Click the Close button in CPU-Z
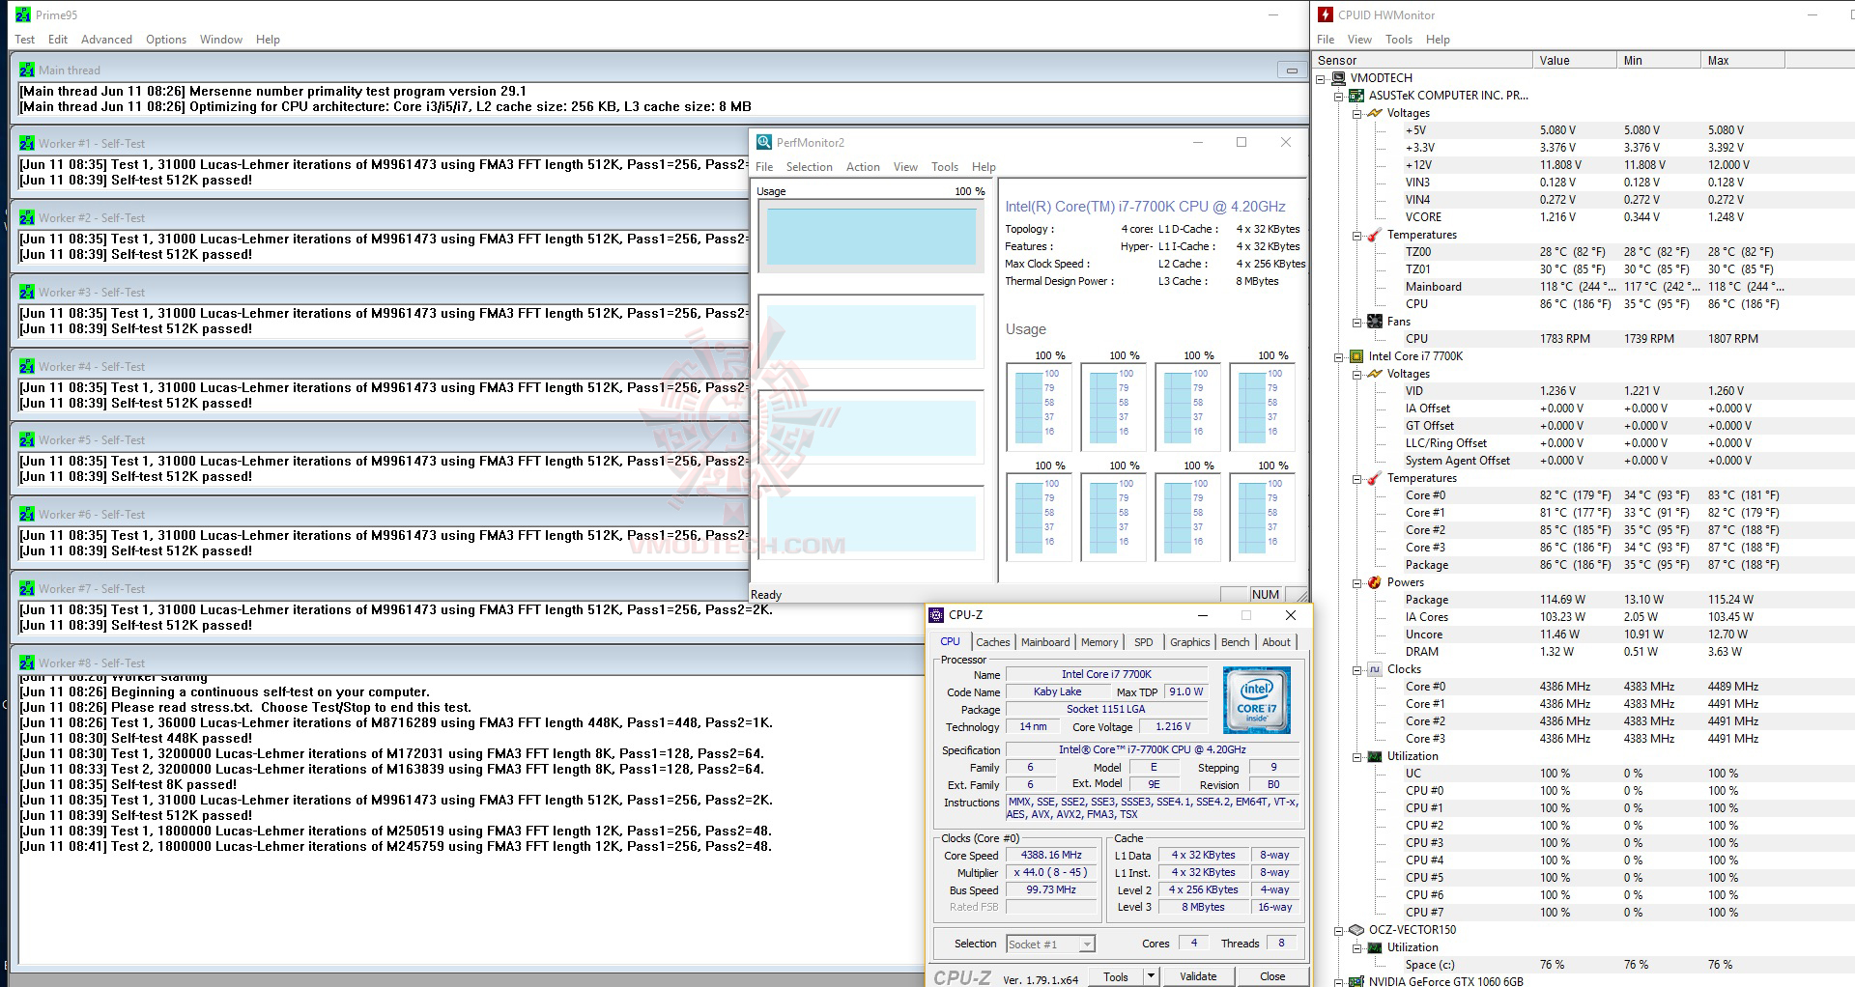The height and width of the screenshot is (987, 1855). click(1272, 976)
